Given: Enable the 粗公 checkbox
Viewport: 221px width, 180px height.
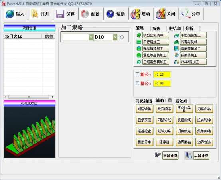Looking at the screenshot, I should click(x=137, y=74).
